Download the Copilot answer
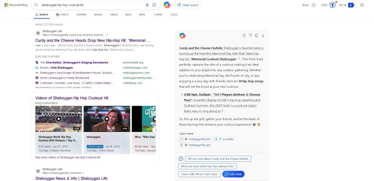The height and width of the screenshot is (181, 374). coord(263,35)
